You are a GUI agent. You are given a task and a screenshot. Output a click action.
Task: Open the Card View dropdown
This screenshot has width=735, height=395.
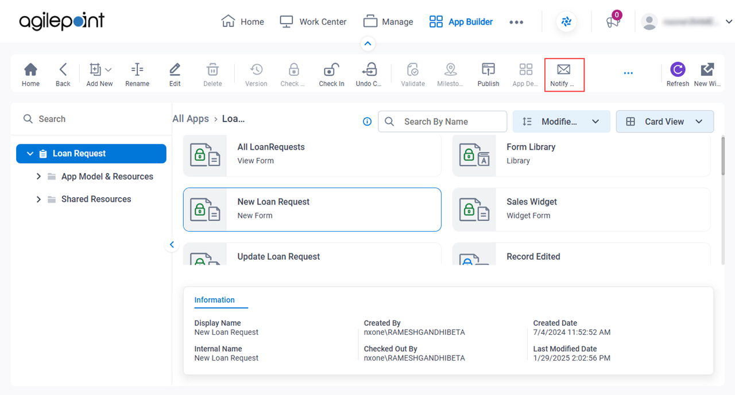pyautogui.click(x=664, y=122)
